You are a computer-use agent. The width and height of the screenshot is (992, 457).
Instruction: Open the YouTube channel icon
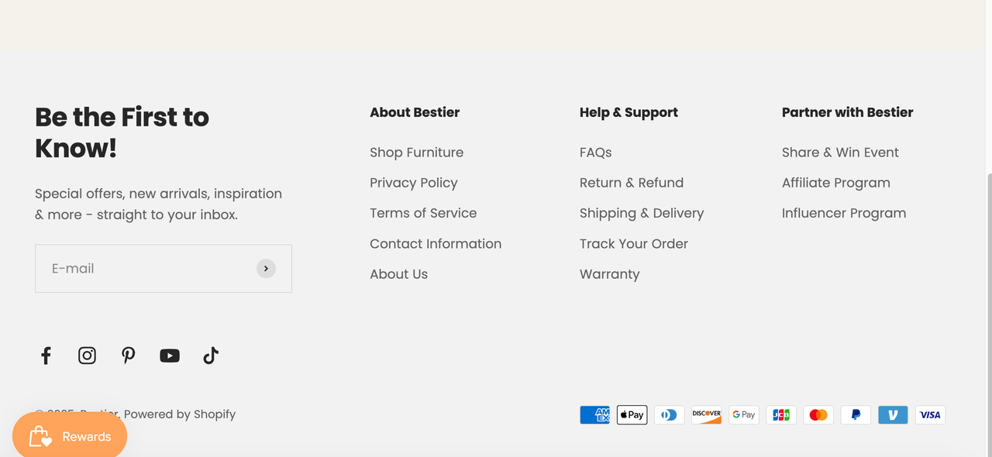[170, 356]
